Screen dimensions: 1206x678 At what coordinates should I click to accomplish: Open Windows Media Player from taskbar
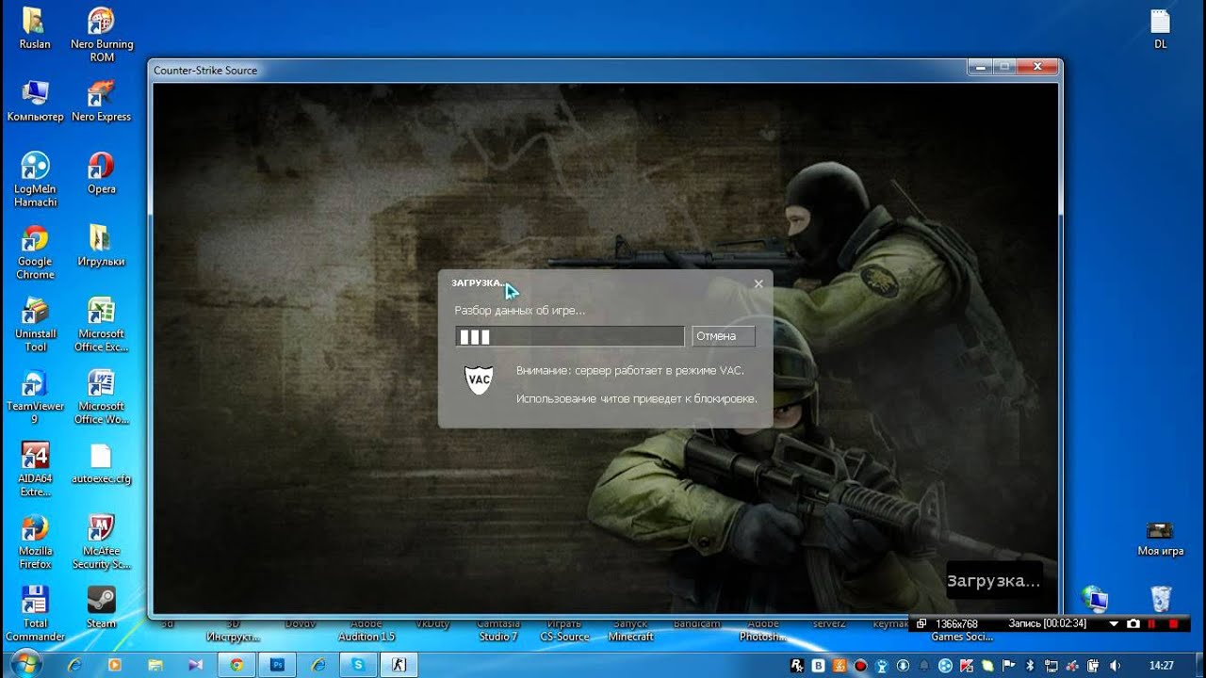[x=115, y=665]
